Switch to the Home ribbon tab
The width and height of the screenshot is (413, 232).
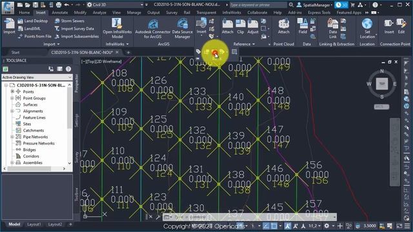[x=25, y=12]
